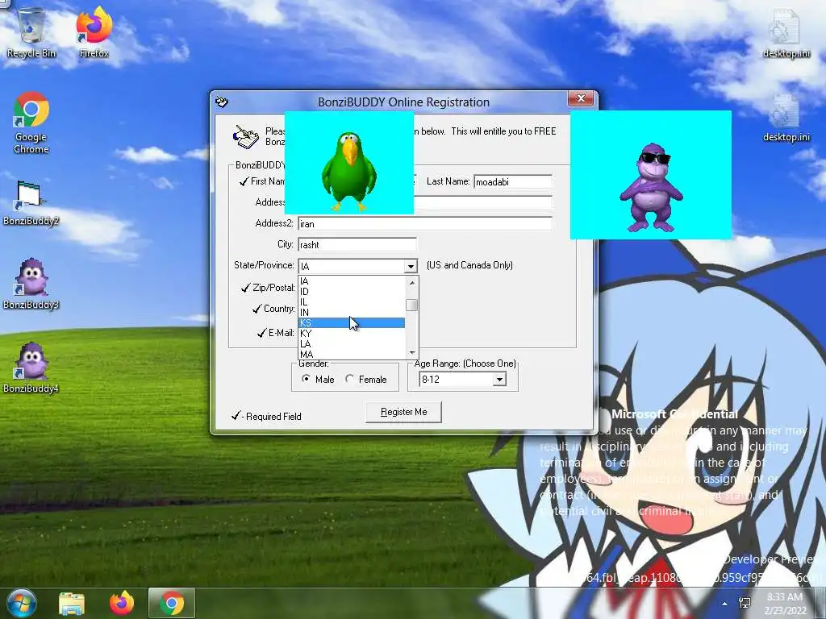
Task: Open Firefox from the taskbar
Action: [122, 603]
